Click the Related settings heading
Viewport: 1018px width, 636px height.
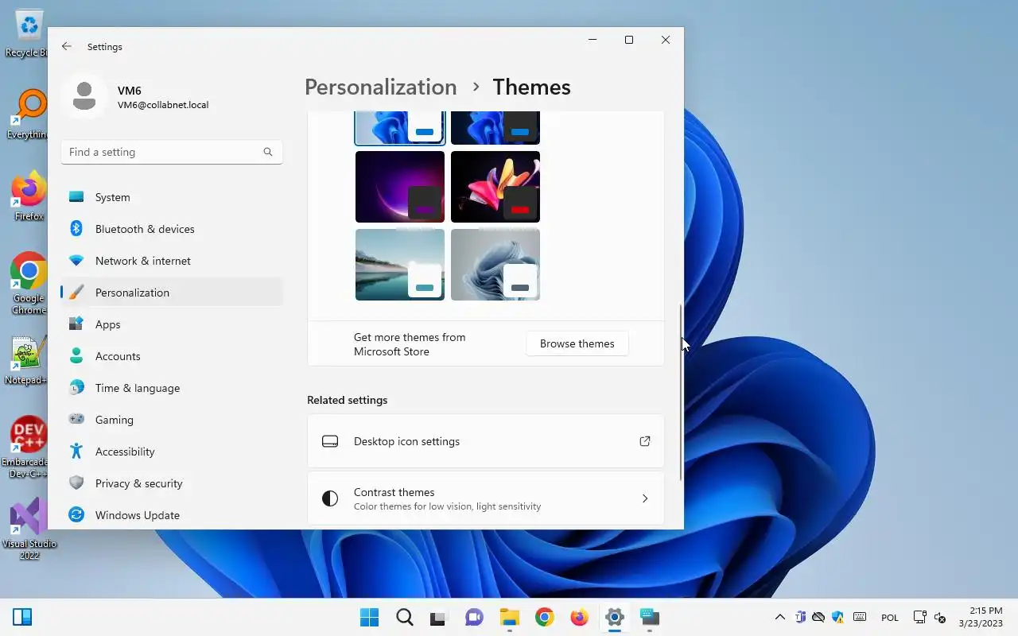pyautogui.click(x=348, y=400)
